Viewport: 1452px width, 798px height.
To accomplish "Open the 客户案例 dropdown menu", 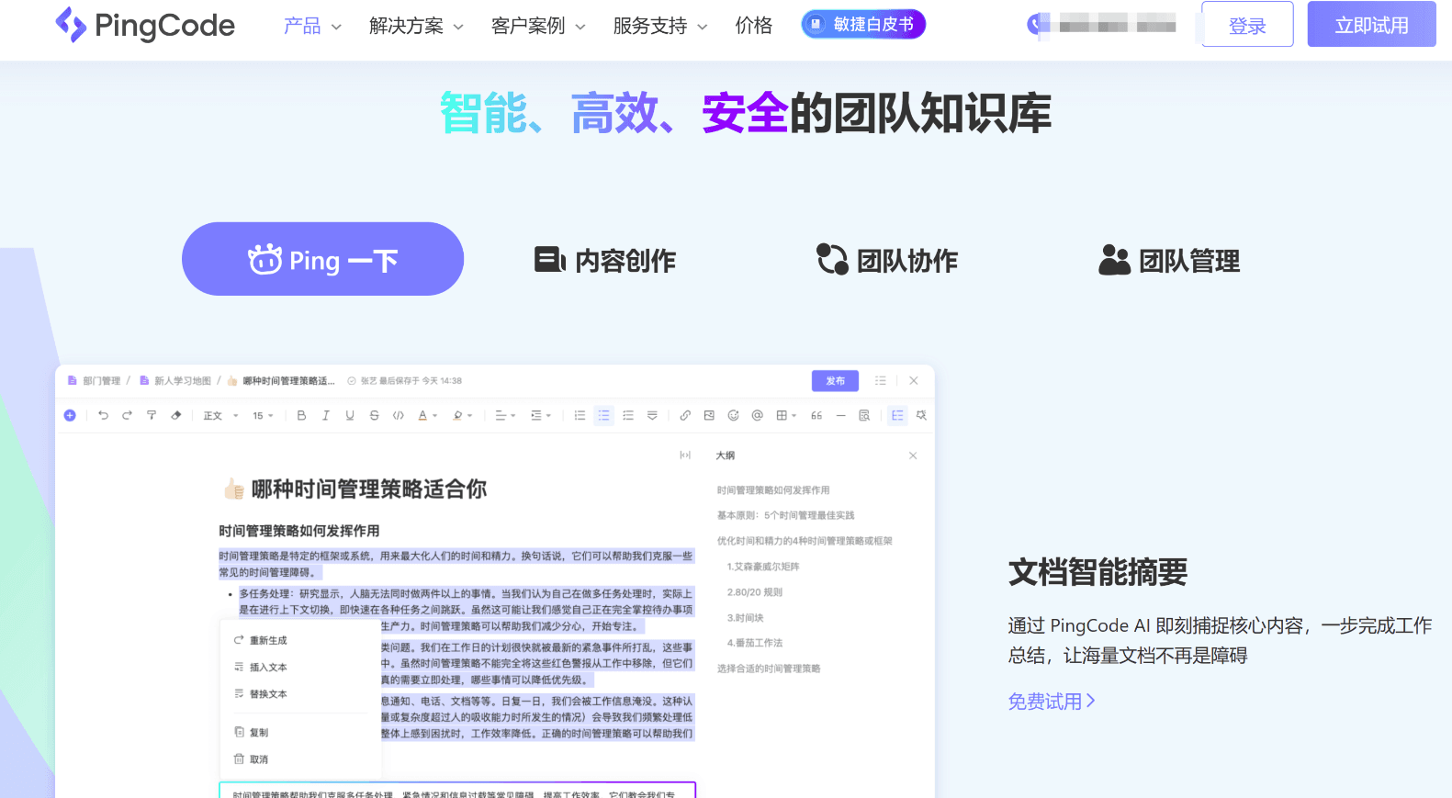I will (x=538, y=26).
